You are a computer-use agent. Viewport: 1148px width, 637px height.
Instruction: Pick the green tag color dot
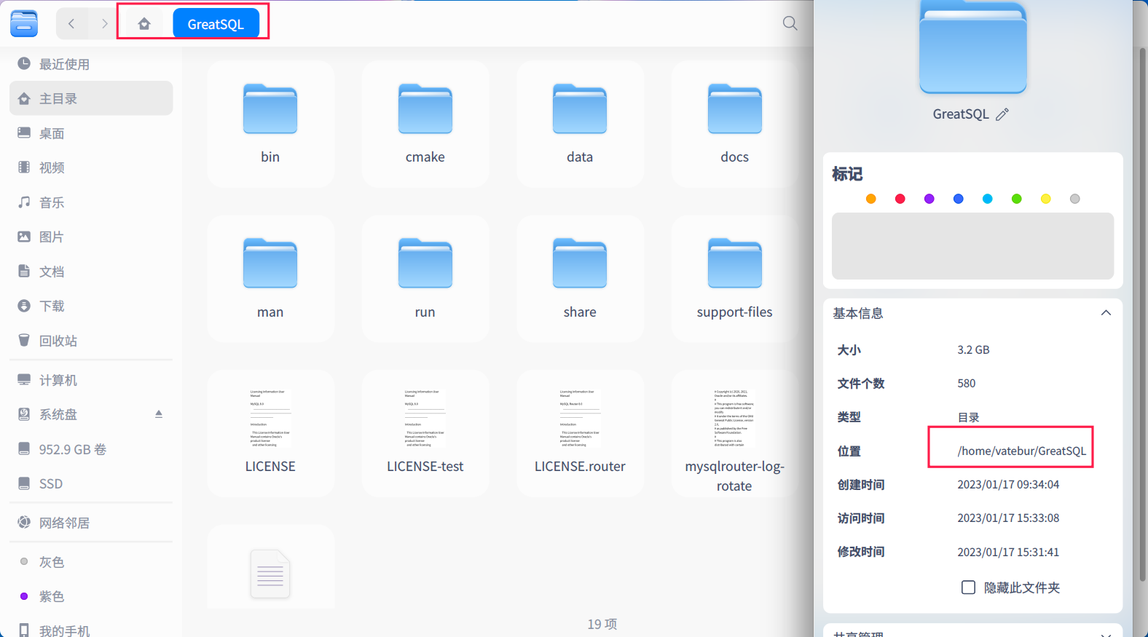[1016, 199]
